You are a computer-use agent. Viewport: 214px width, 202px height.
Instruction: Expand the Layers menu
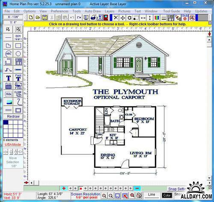110,11
